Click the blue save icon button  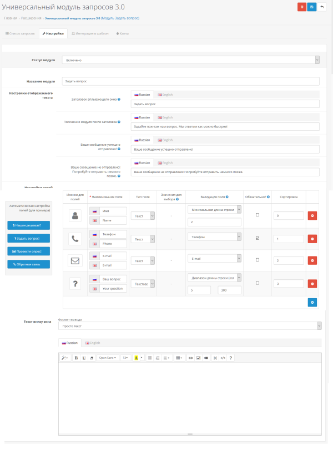[x=311, y=7]
